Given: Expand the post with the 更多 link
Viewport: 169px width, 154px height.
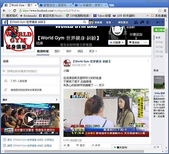Looking at the screenshot, I should pyautogui.click(x=101, y=85).
